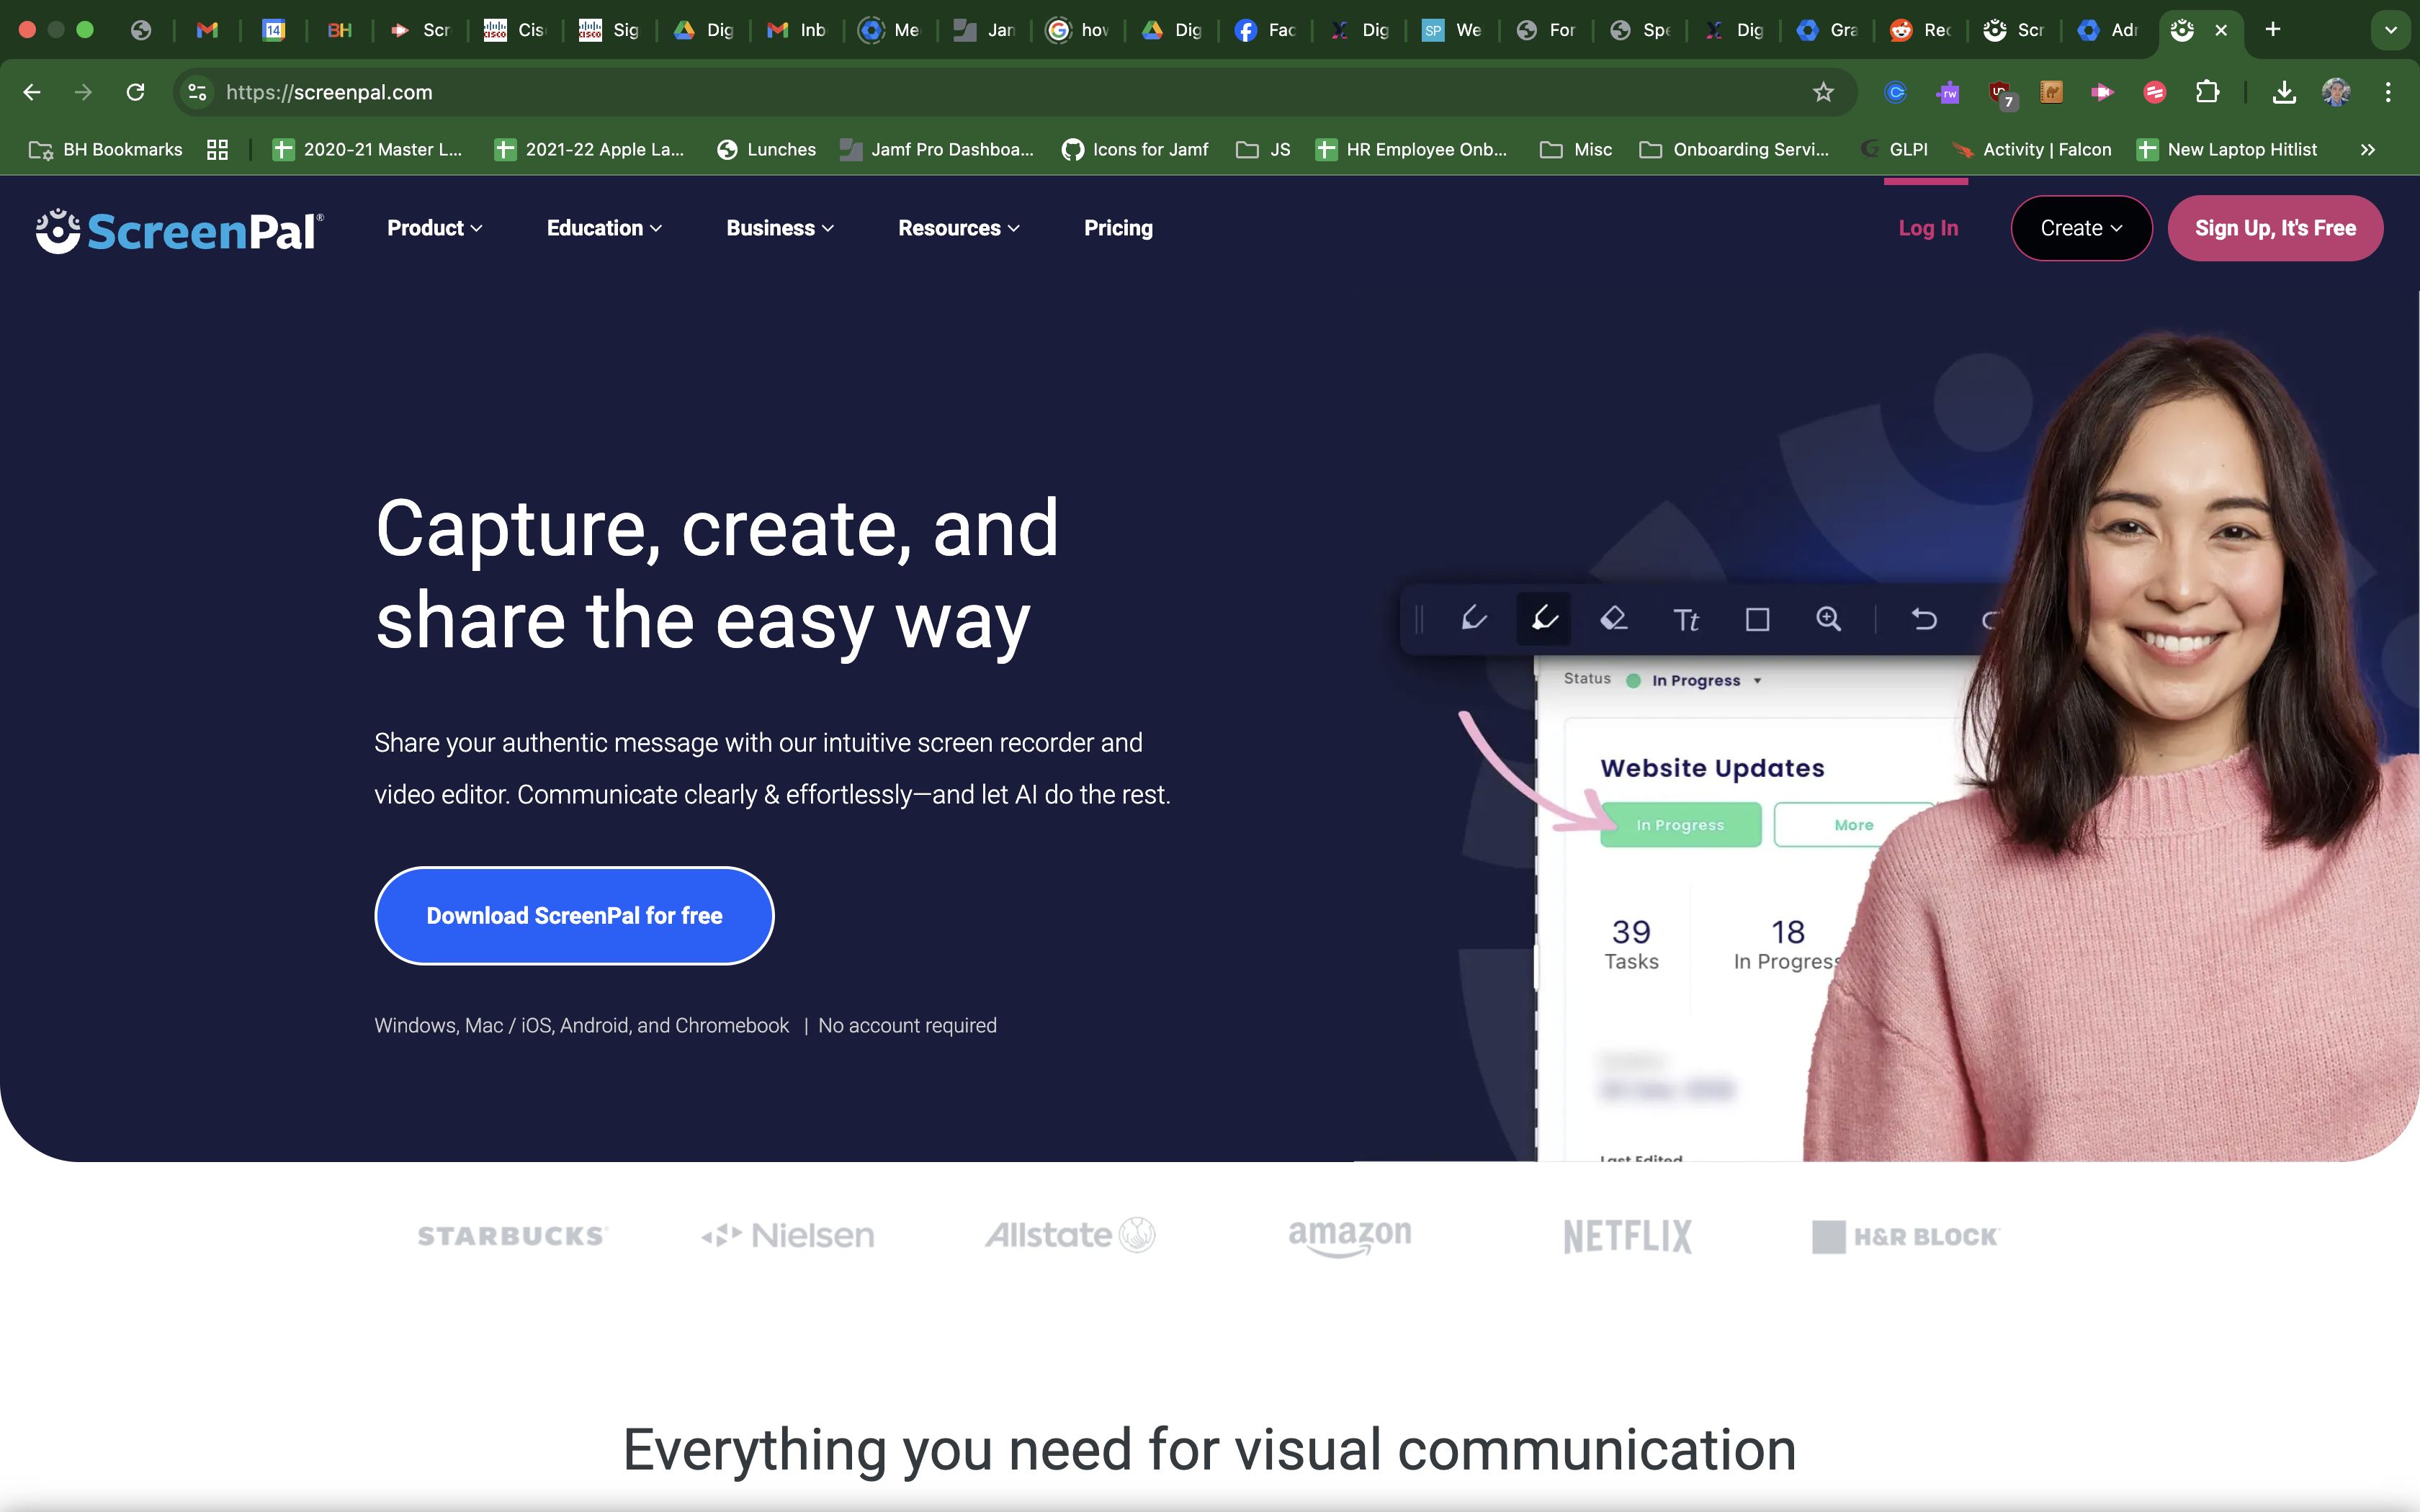
Task: Select the zoom magnifier tool
Action: tap(1828, 619)
